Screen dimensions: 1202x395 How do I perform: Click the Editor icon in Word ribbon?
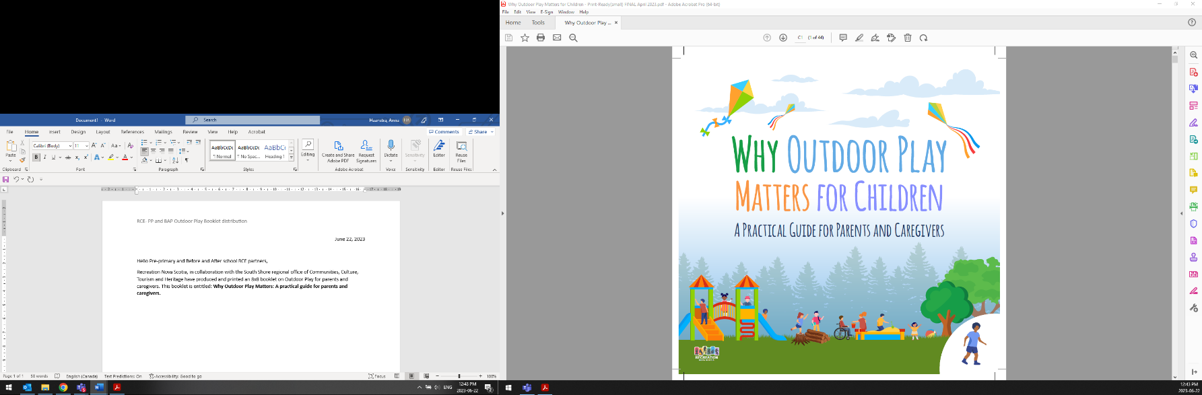439,147
